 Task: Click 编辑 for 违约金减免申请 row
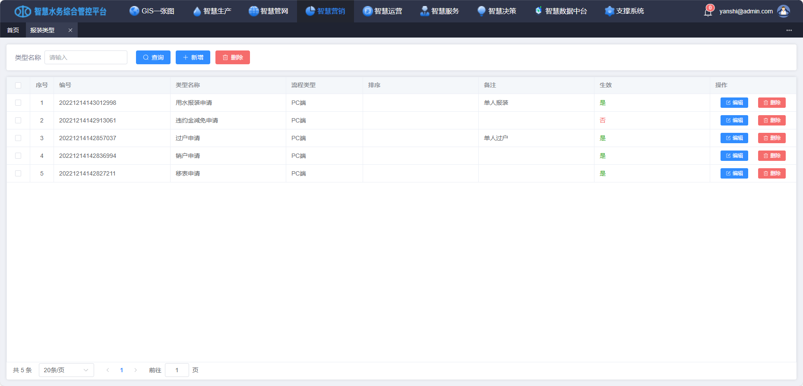[x=734, y=120]
